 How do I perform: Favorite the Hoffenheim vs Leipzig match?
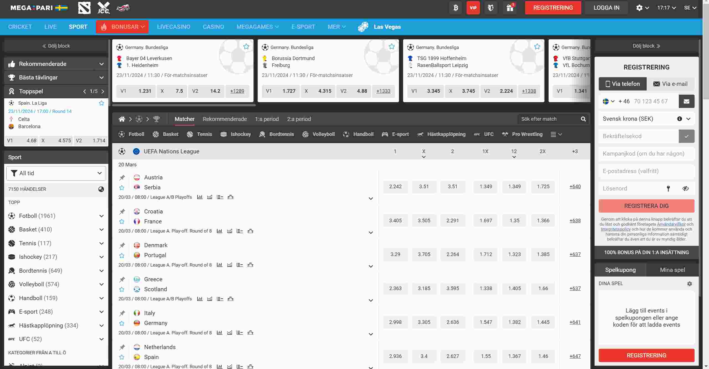[537, 47]
